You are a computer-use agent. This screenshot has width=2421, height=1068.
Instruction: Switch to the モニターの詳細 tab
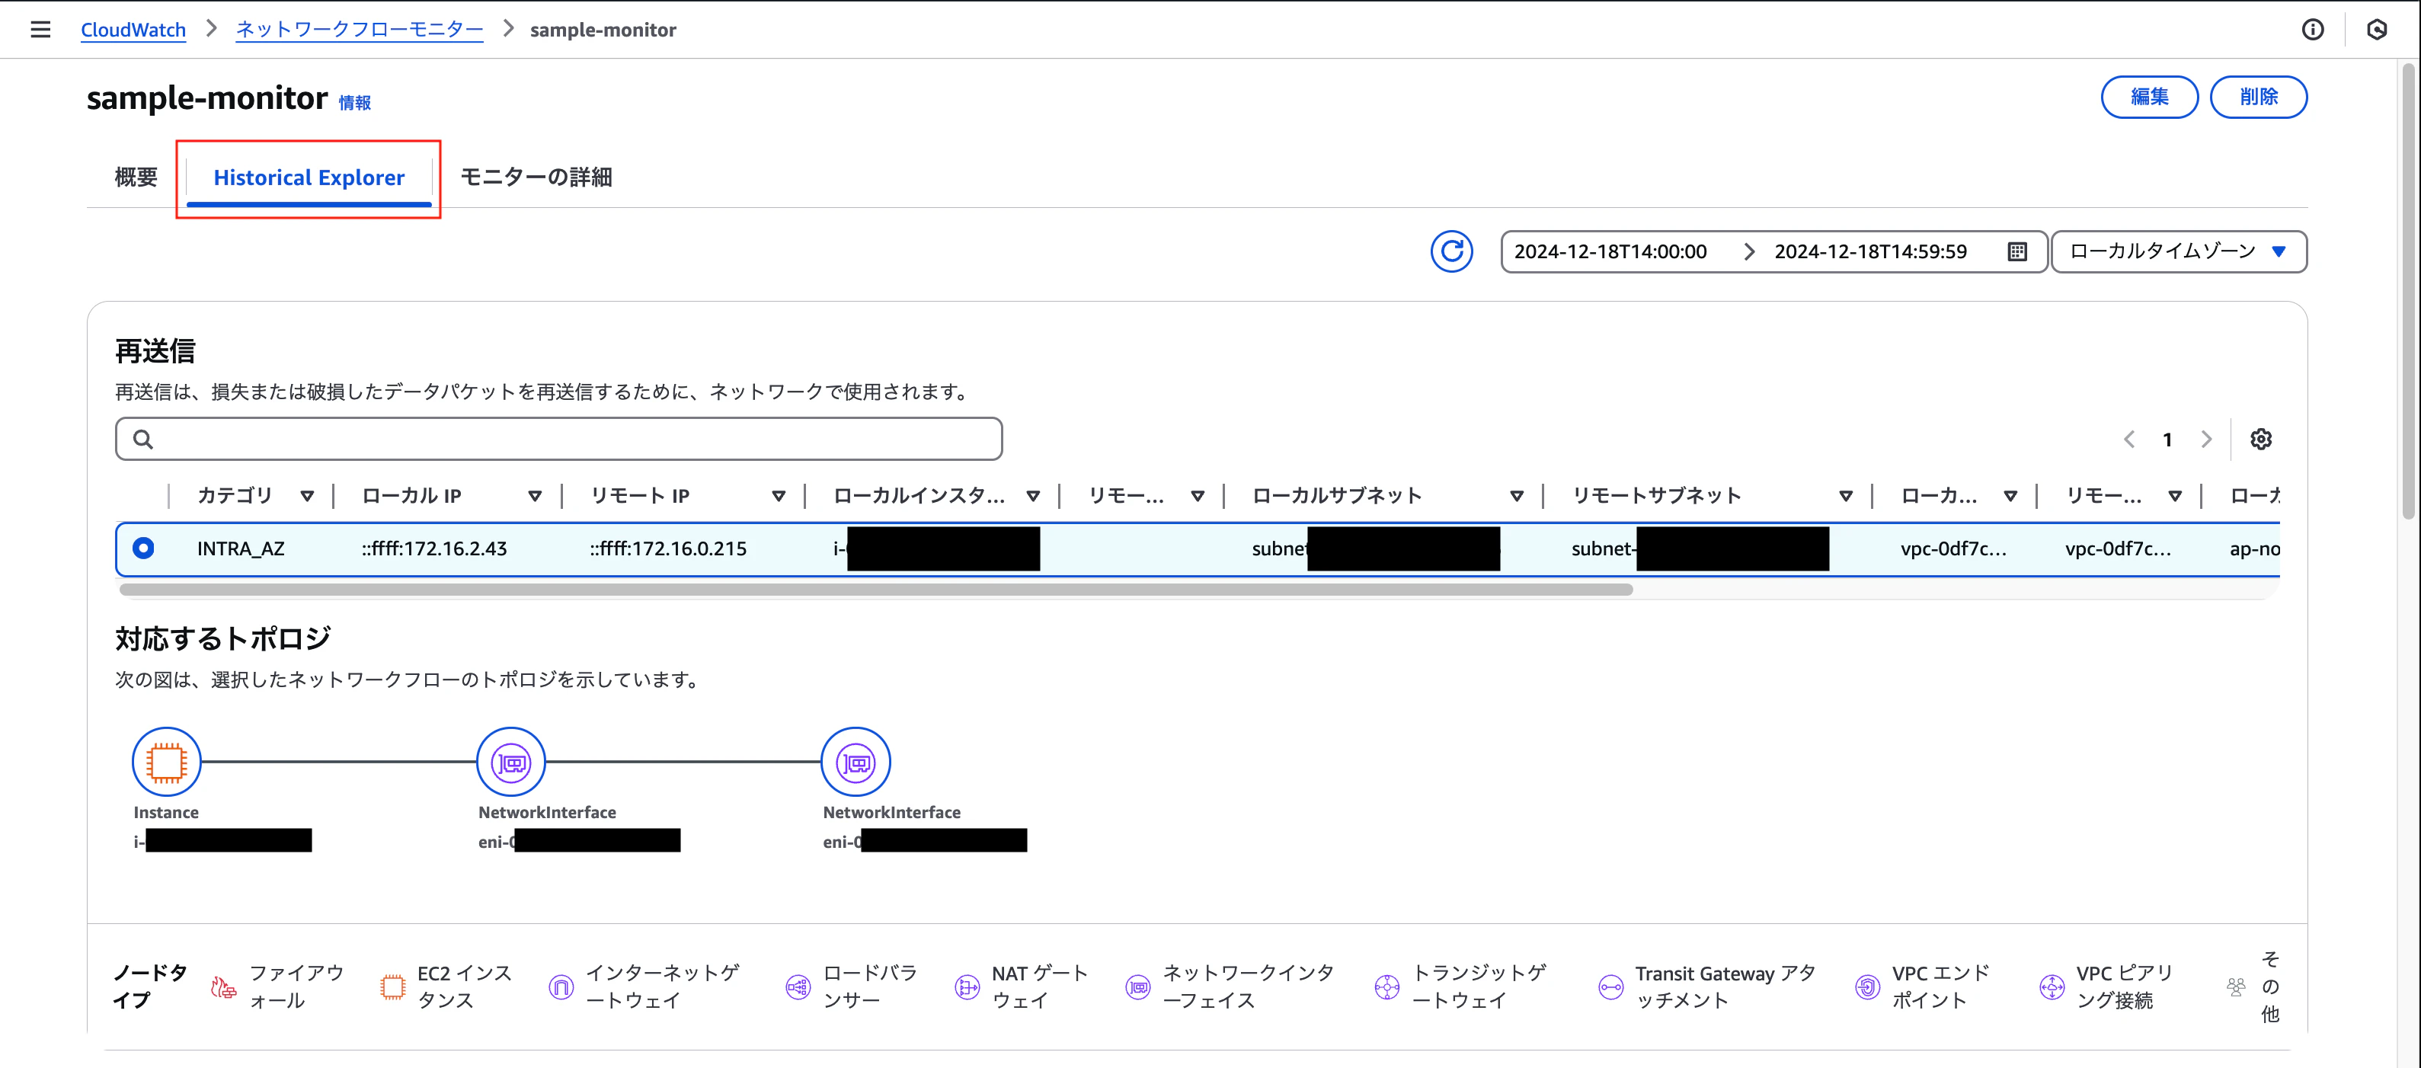[536, 177]
